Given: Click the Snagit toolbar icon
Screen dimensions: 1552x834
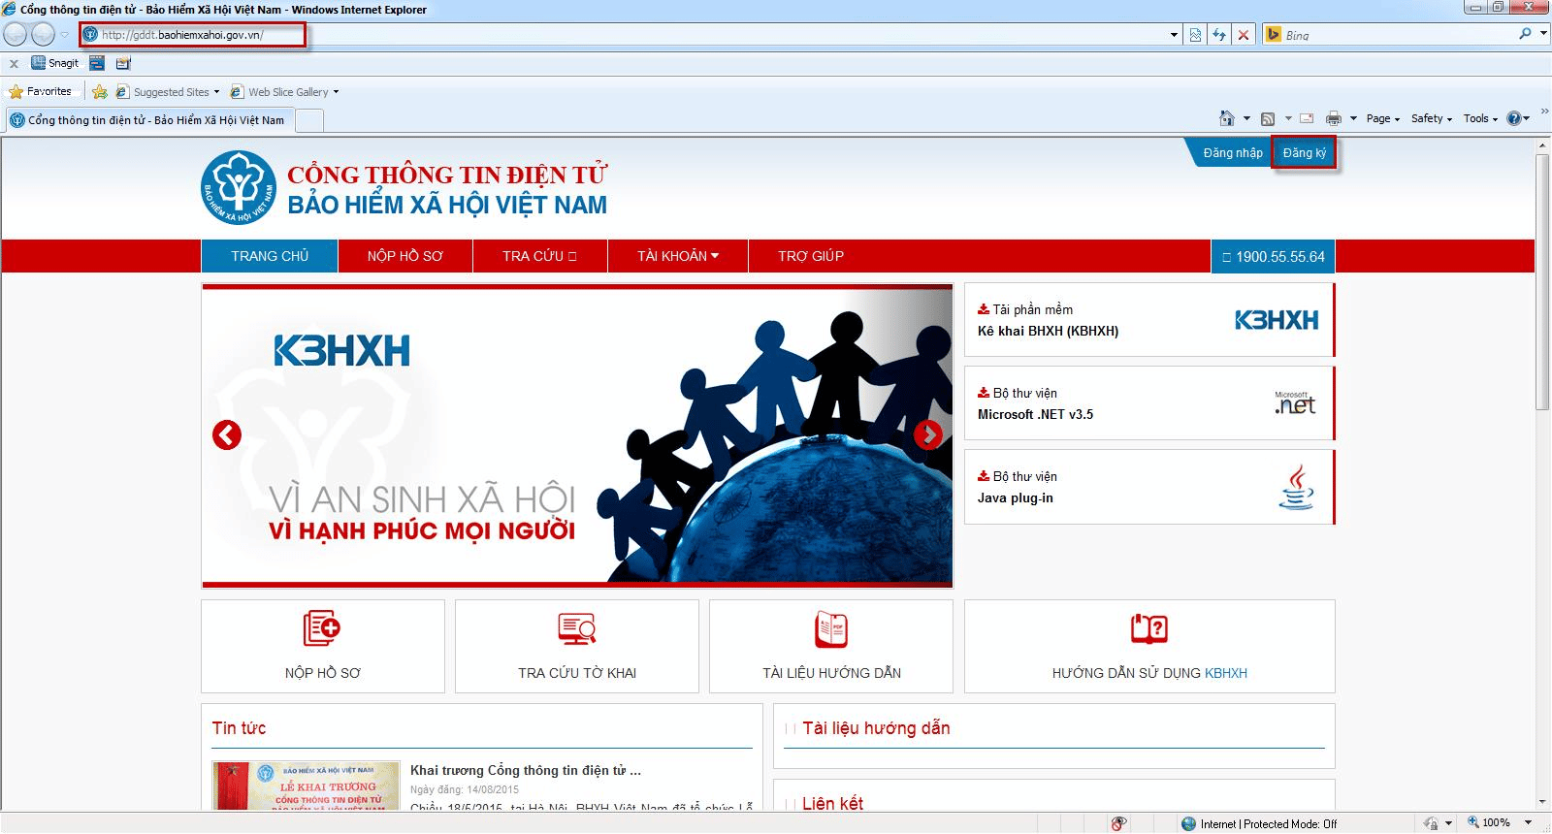Looking at the screenshot, I should (55, 63).
